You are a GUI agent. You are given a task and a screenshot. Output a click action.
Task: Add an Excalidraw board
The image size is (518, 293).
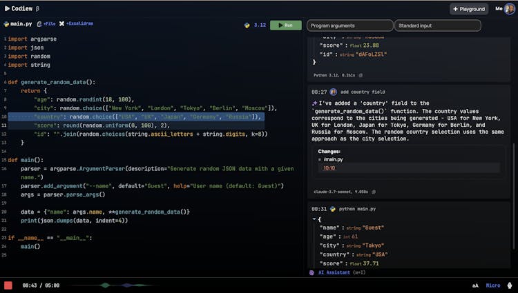click(x=76, y=23)
